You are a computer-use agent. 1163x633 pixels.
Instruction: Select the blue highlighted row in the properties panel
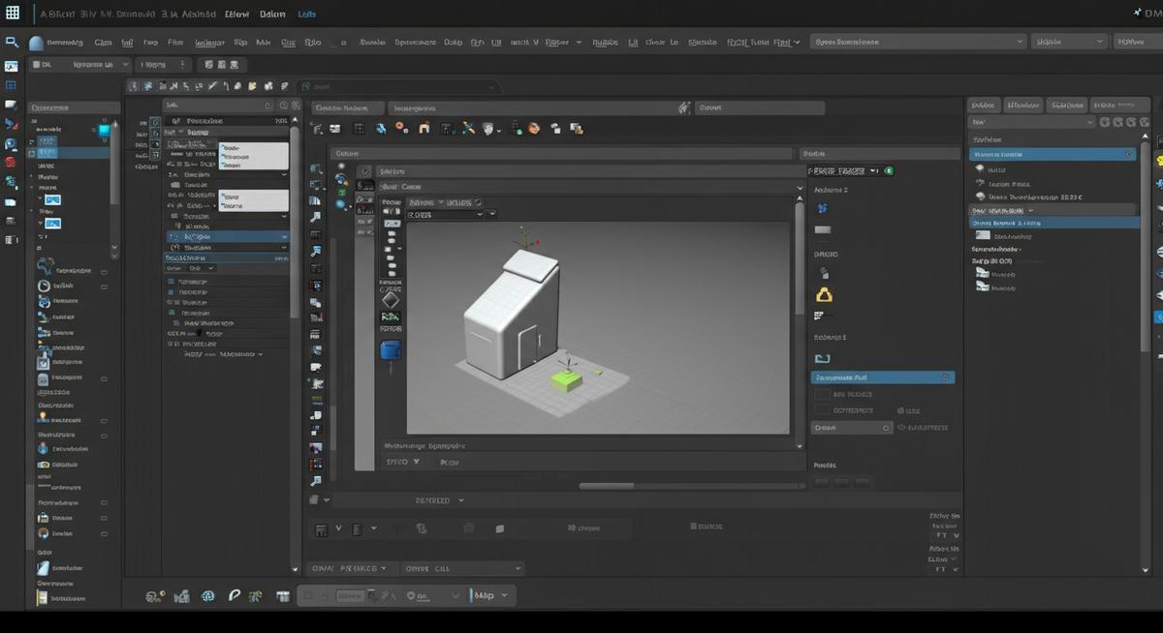[x=882, y=377]
